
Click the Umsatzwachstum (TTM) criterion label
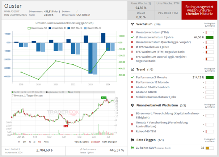pyautogui.click(x=152, y=33)
